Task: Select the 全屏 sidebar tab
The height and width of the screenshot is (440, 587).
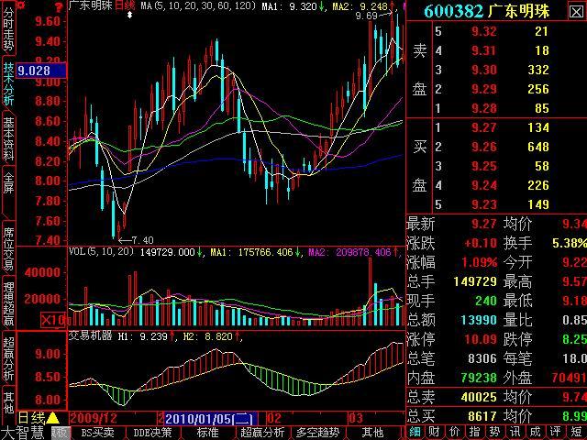Action: pos(8,182)
